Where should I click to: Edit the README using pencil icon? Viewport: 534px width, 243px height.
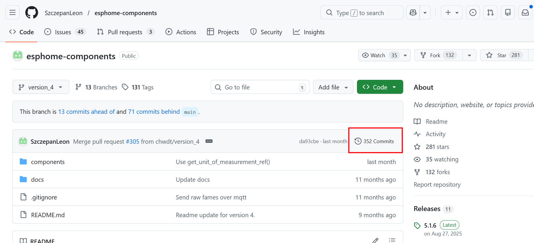pos(375,240)
